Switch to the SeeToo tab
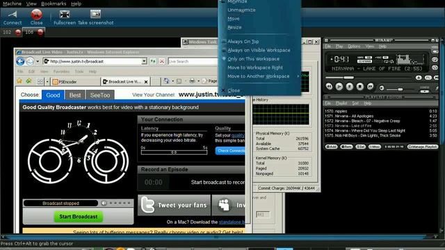Screen dimensions: 445x250 click(x=100, y=95)
